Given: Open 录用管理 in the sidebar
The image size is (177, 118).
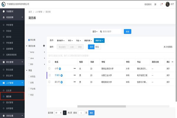Looking at the screenshot, I should [10, 108].
